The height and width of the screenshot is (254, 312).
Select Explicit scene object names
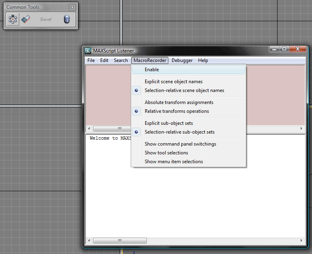(x=188, y=82)
